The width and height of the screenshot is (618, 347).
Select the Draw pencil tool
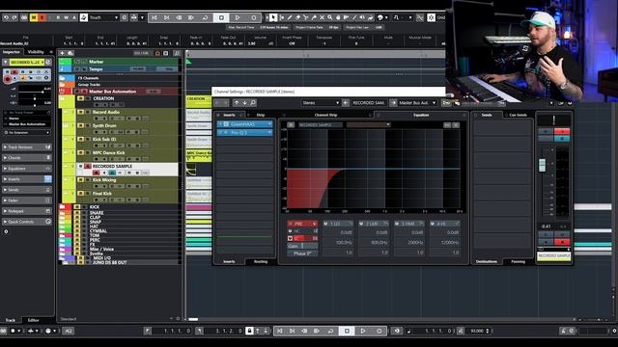pos(290,17)
